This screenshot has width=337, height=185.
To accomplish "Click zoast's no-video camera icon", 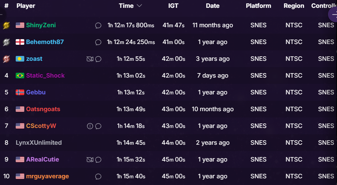I will (x=90, y=59).
